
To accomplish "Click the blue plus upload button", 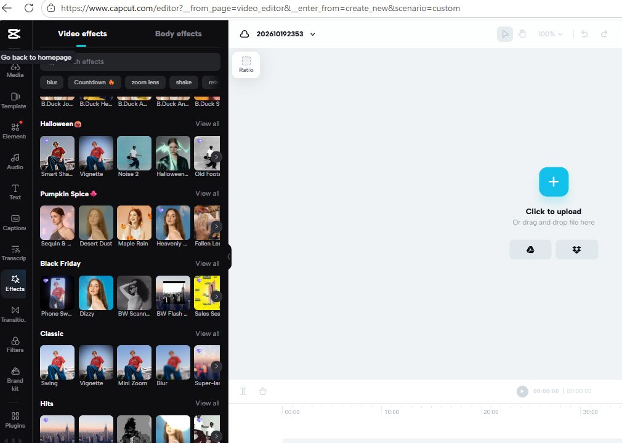I will 554,182.
